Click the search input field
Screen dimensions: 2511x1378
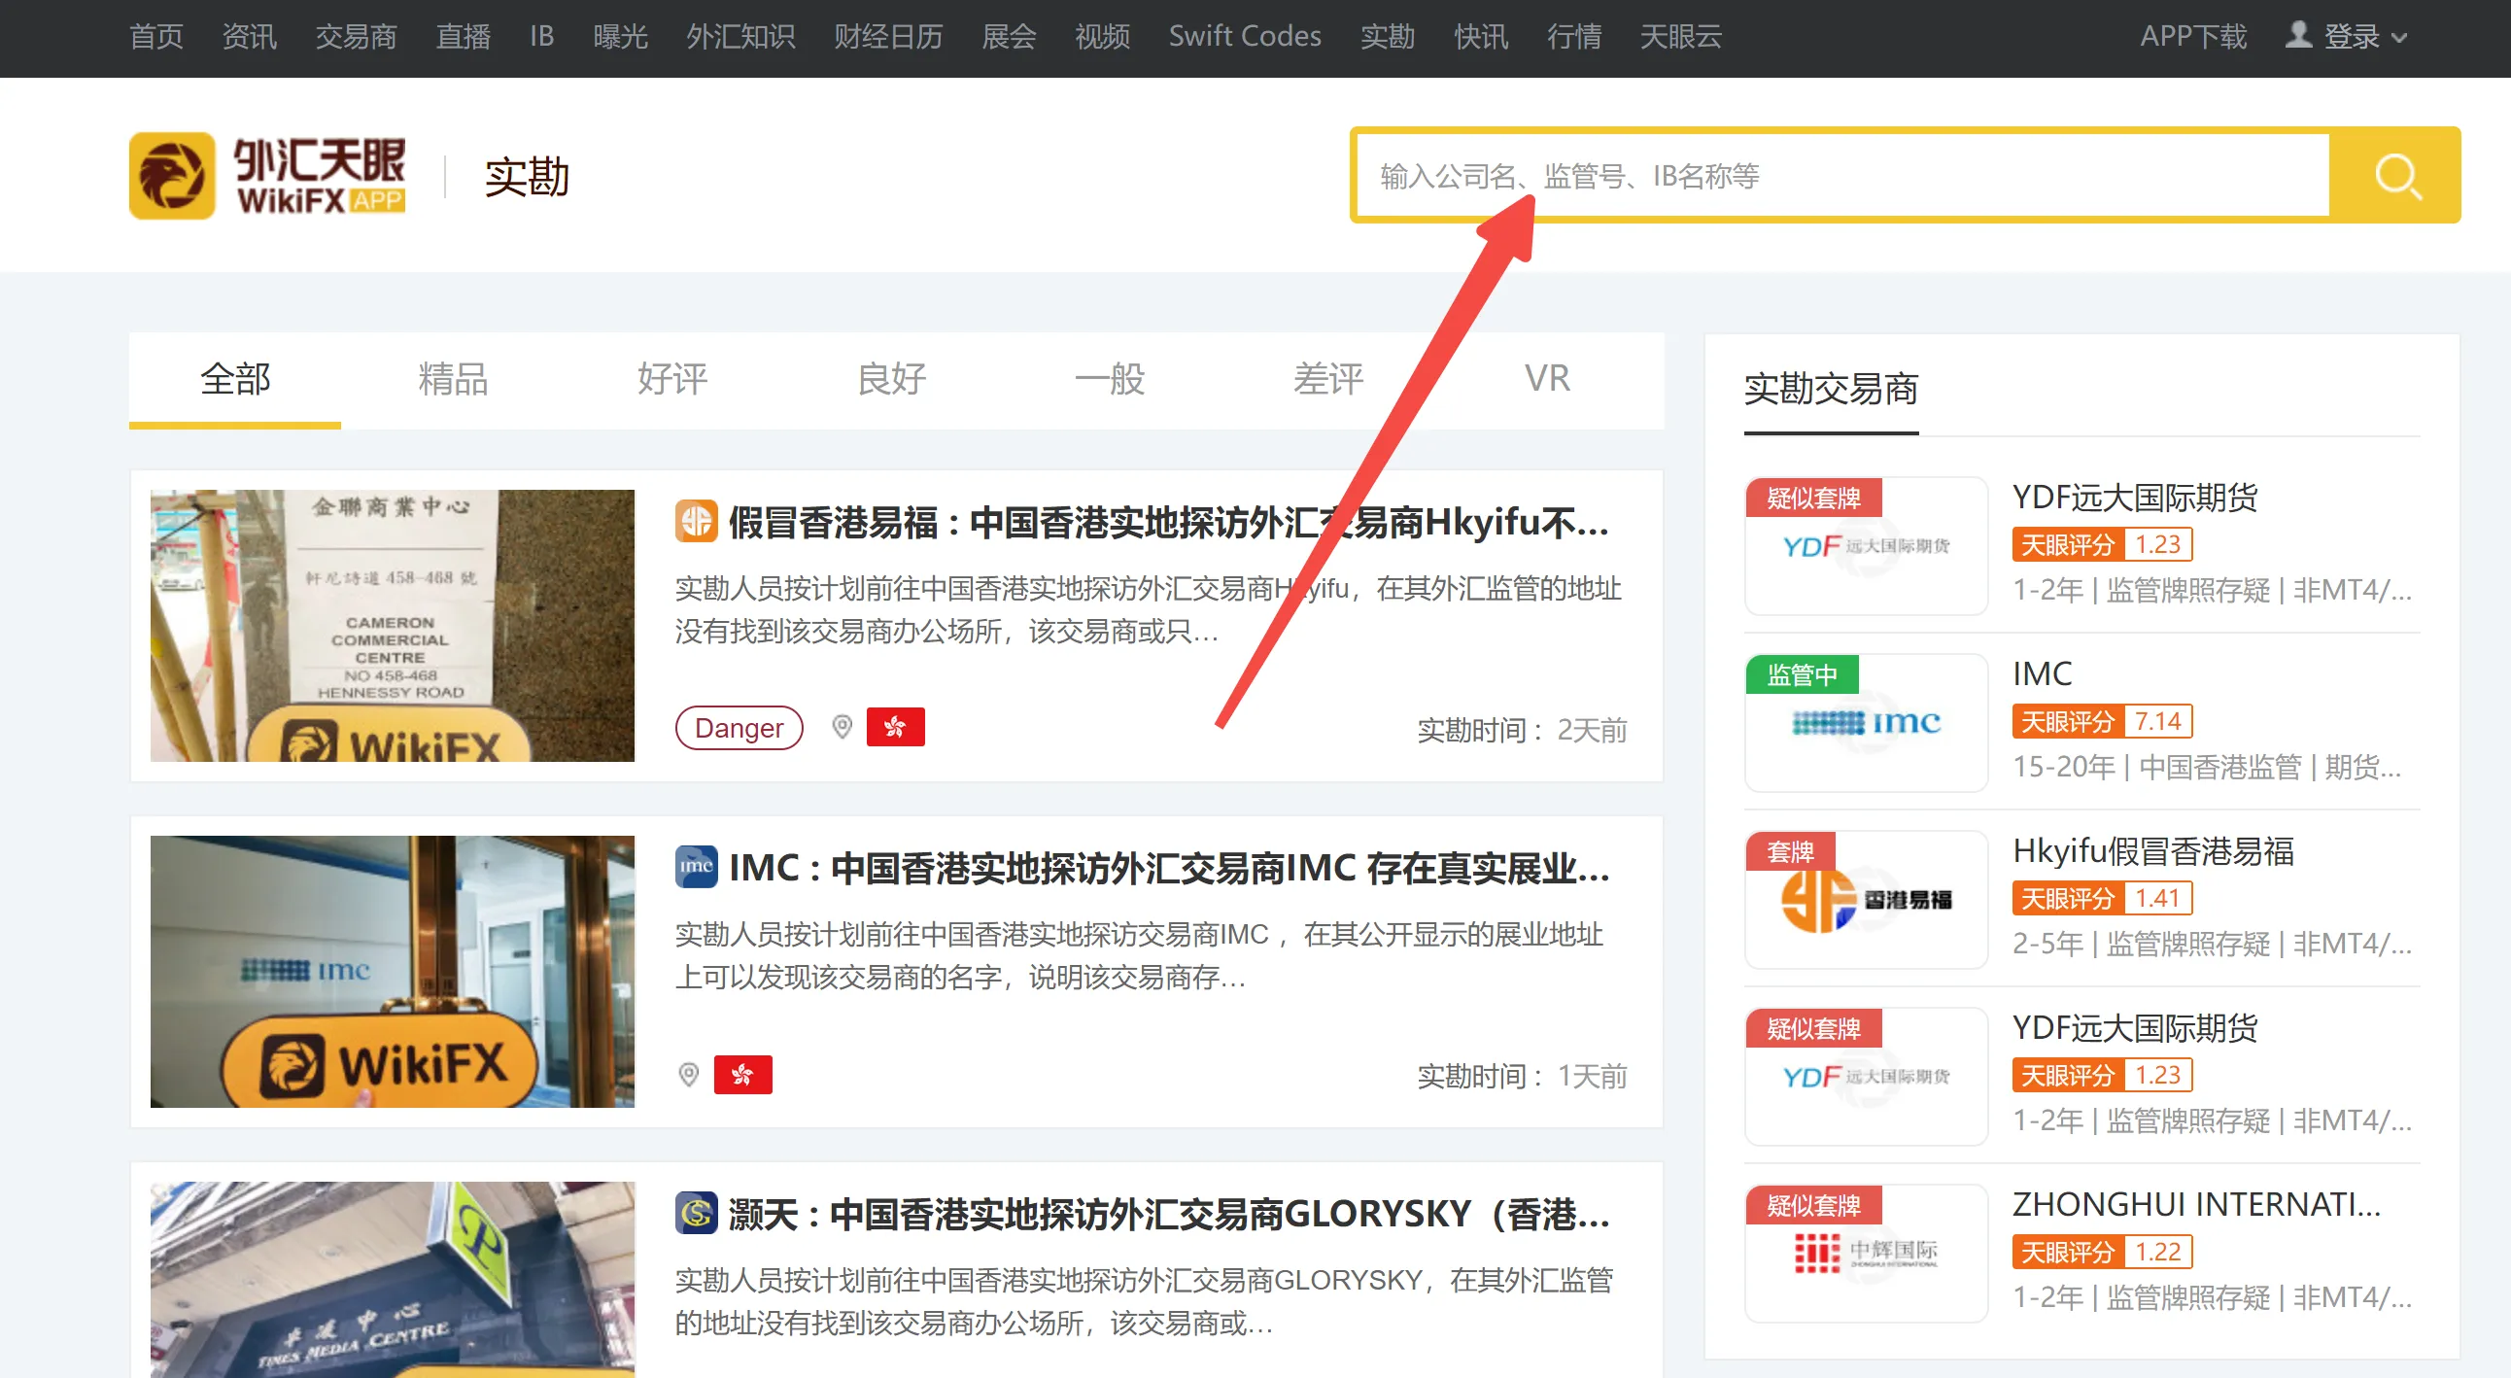(1842, 176)
